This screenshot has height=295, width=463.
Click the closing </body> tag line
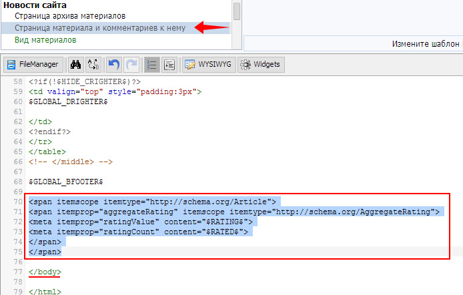(x=45, y=272)
